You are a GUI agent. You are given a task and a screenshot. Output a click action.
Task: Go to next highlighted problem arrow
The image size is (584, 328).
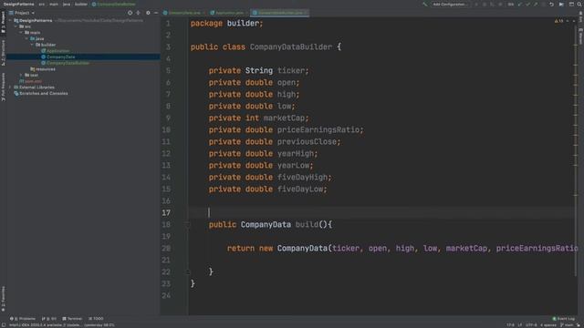click(x=574, y=21)
